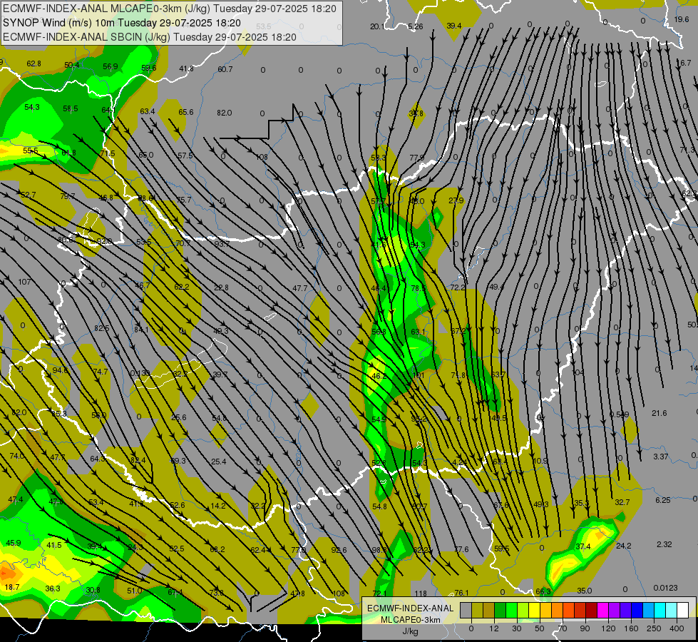Select the pure yellow legend swatch

point(535,611)
